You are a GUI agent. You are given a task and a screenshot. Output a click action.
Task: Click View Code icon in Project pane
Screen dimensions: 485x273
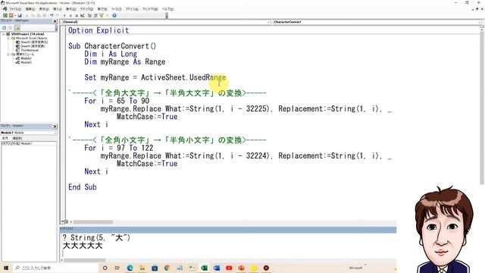4,28
